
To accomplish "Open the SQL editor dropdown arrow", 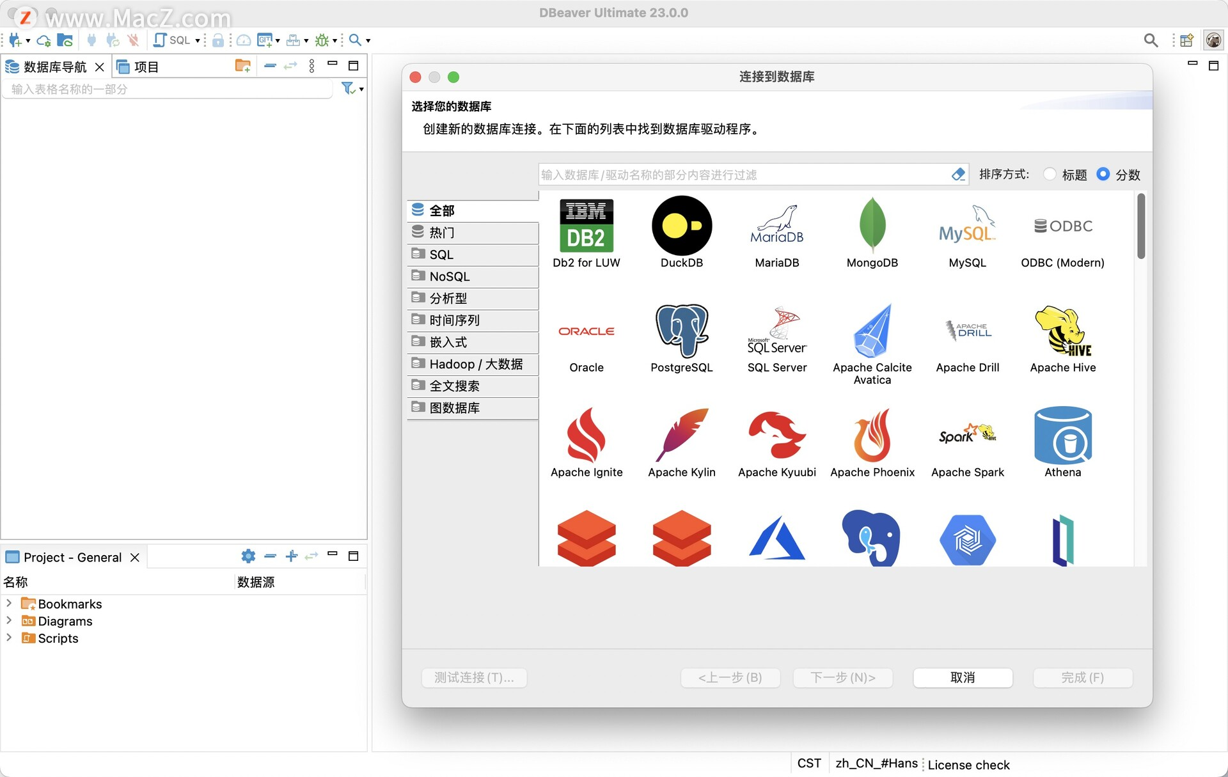I will click(x=198, y=41).
